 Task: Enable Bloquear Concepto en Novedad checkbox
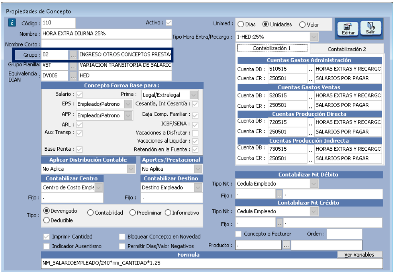click(x=122, y=237)
